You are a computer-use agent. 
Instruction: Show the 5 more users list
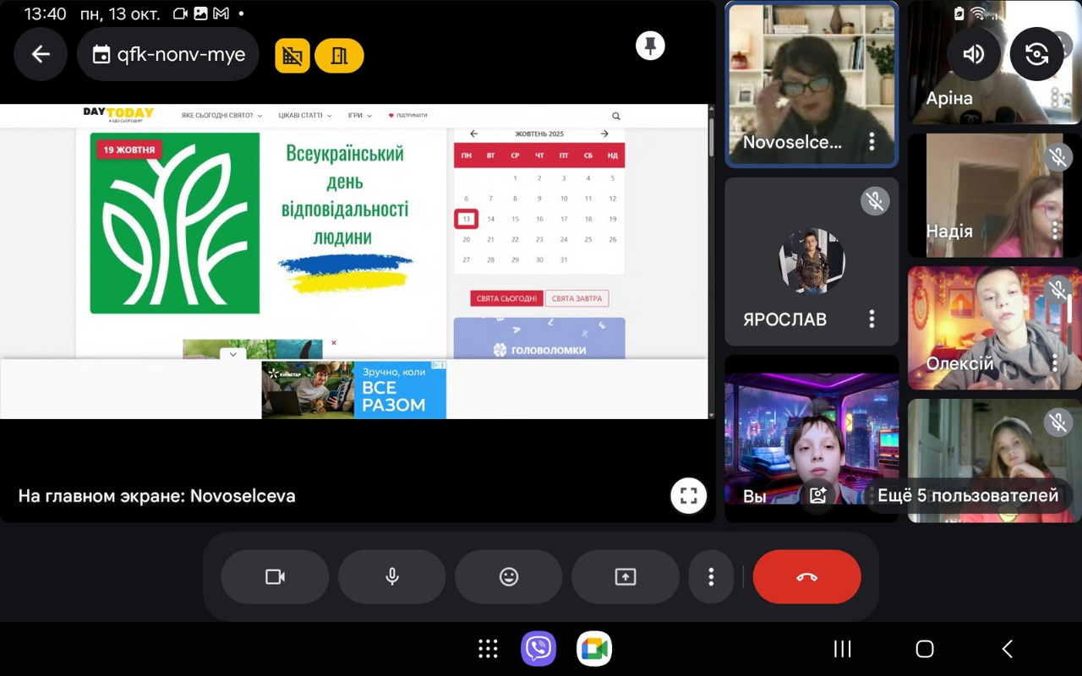[x=967, y=496]
